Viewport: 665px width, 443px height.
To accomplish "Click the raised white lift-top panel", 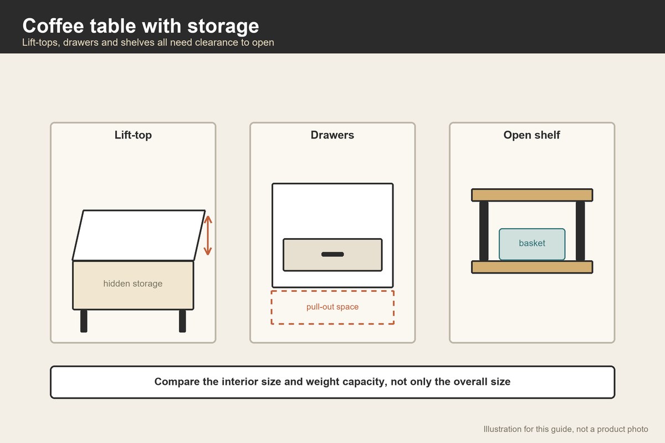I will pos(139,235).
